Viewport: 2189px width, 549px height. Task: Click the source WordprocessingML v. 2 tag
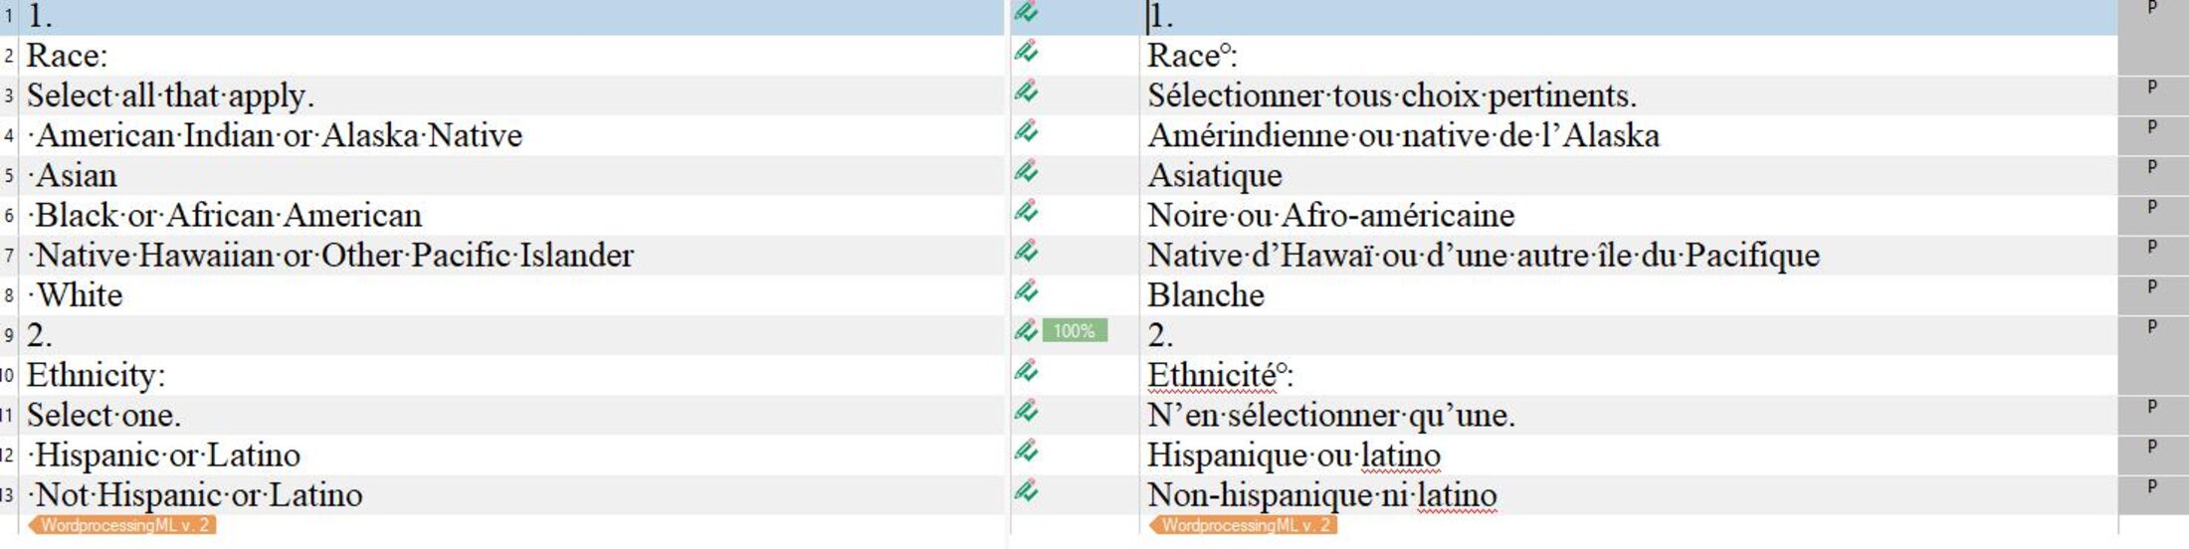point(123,525)
